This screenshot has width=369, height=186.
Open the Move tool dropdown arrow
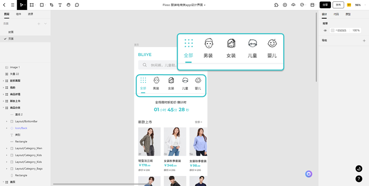25,5
